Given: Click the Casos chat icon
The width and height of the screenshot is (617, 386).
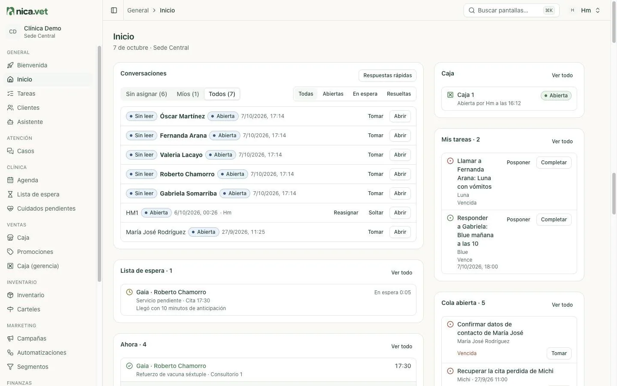Looking at the screenshot, I should click(10, 151).
